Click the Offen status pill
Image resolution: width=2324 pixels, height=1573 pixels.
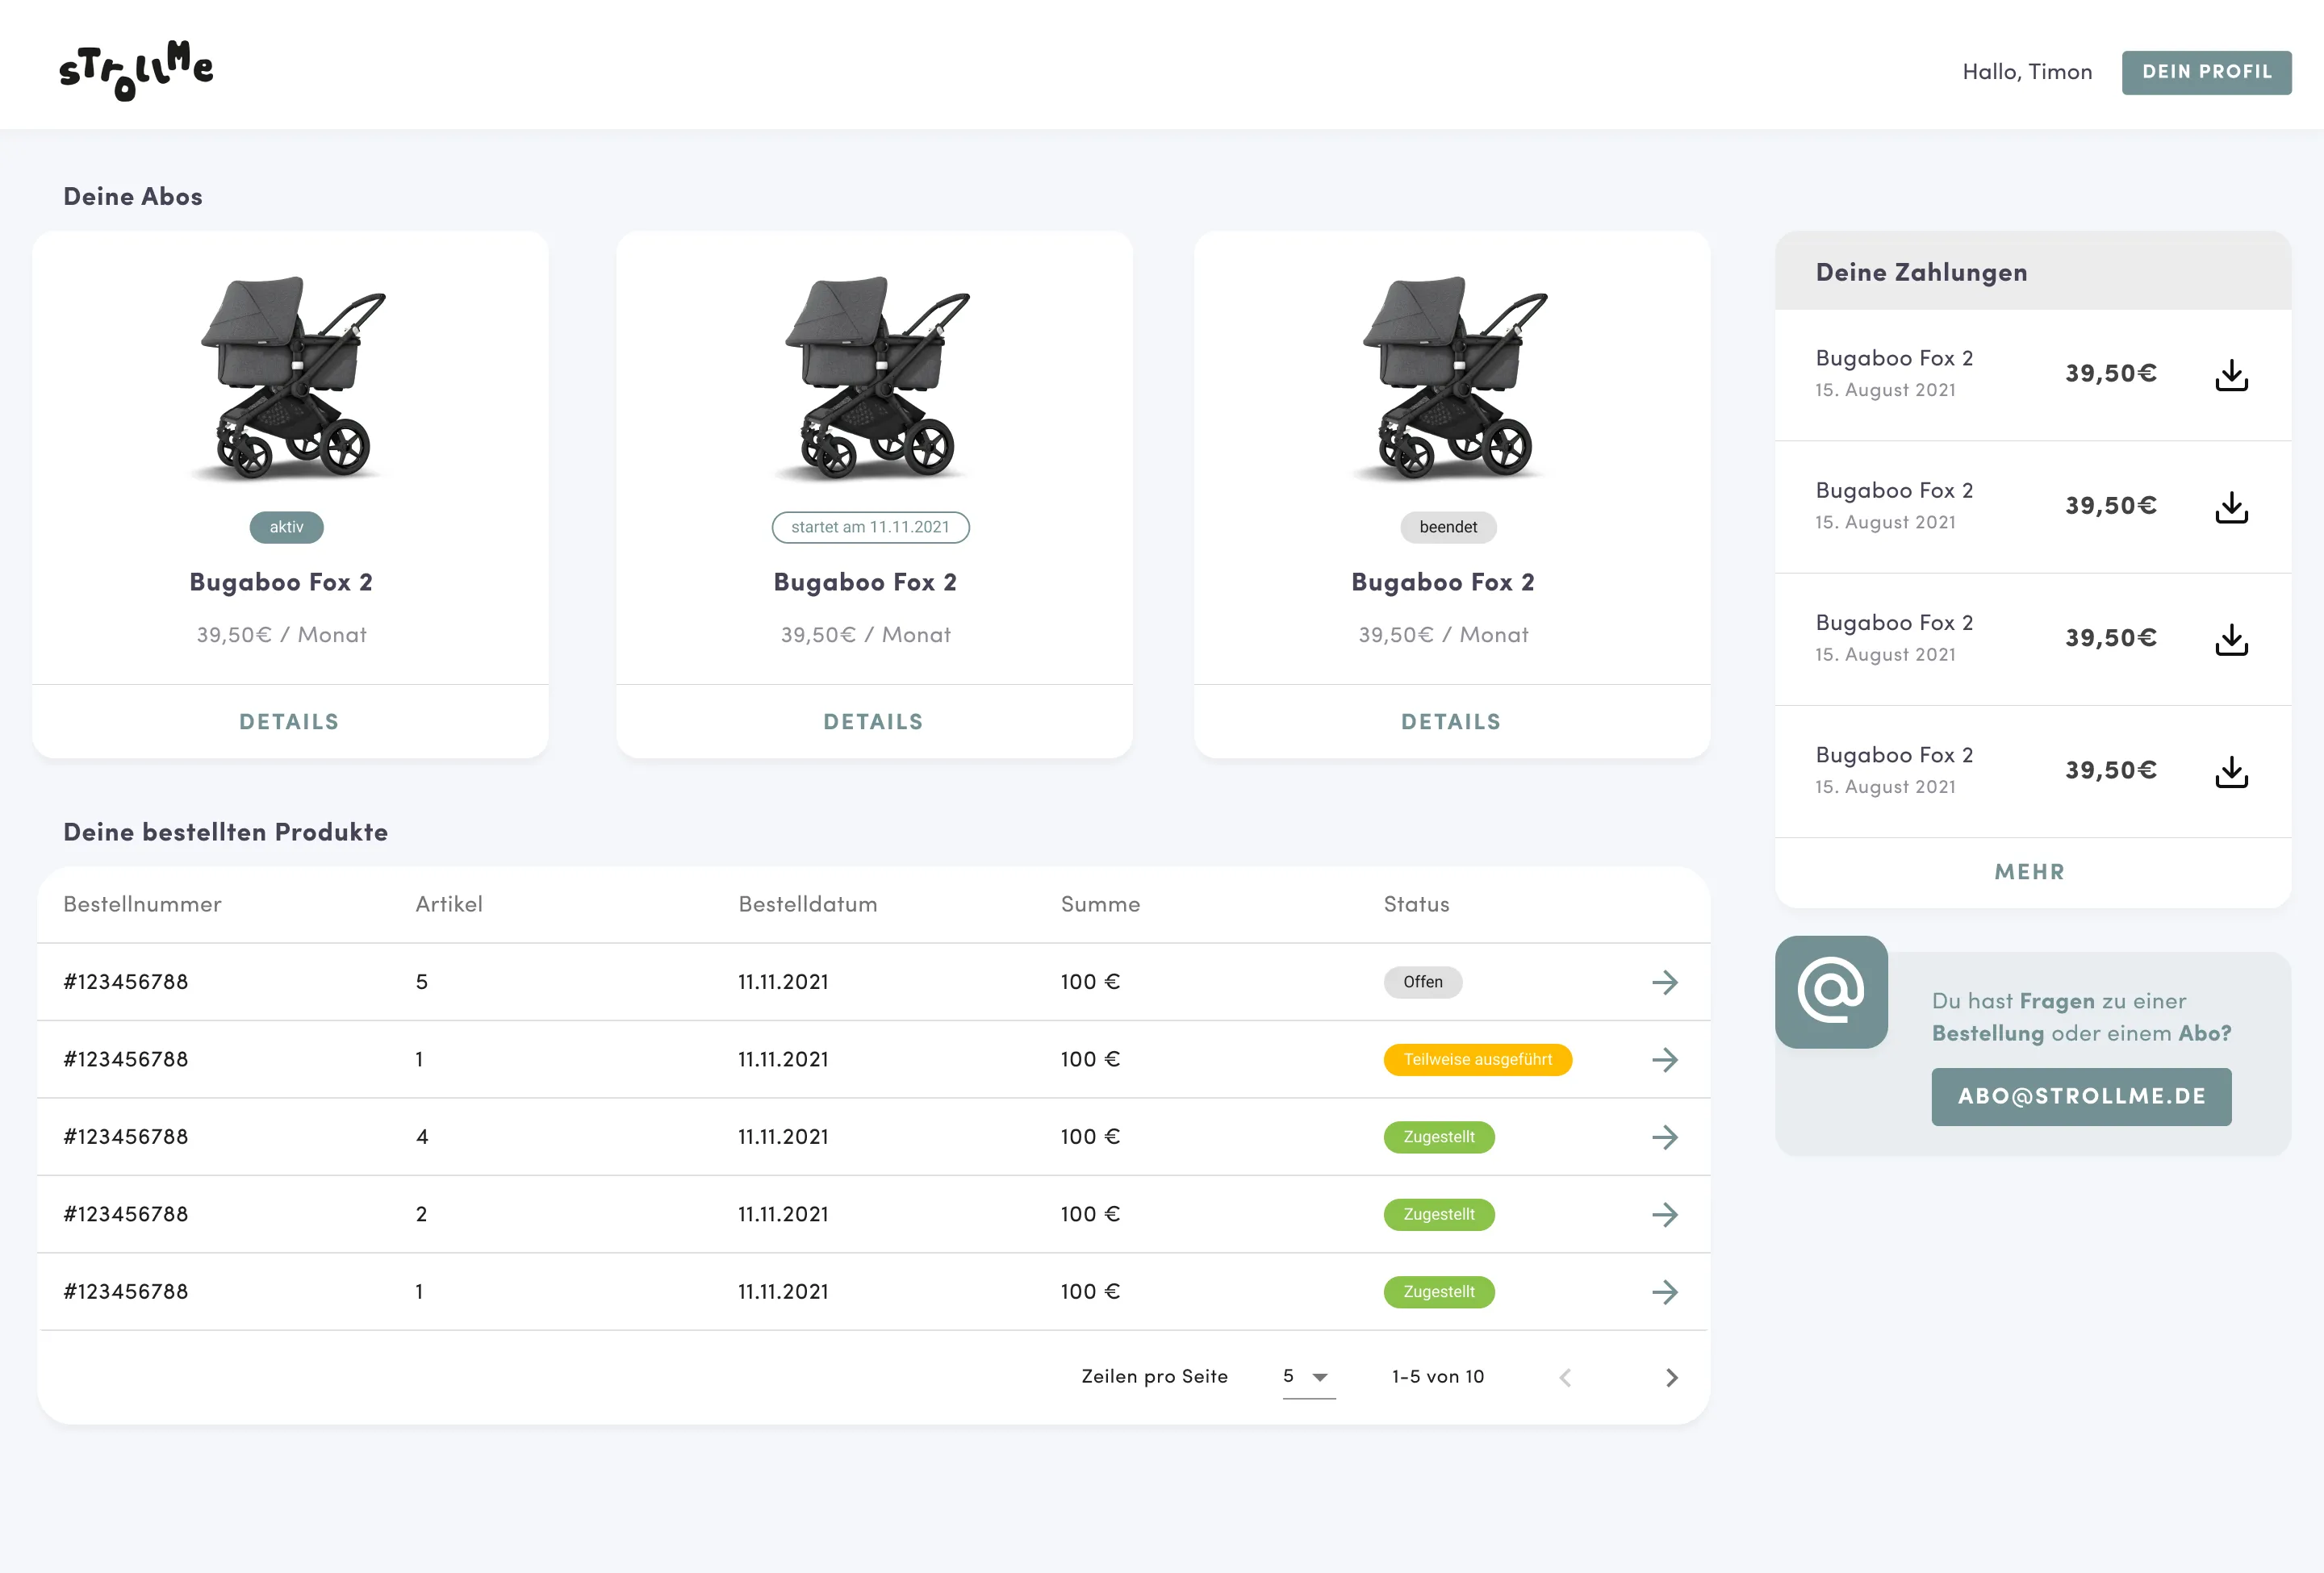click(1422, 983)
